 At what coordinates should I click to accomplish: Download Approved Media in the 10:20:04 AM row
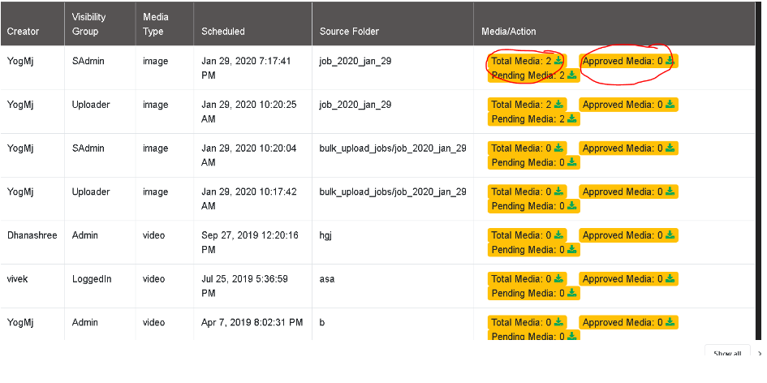pyautogui.click(x=670, y=148)
